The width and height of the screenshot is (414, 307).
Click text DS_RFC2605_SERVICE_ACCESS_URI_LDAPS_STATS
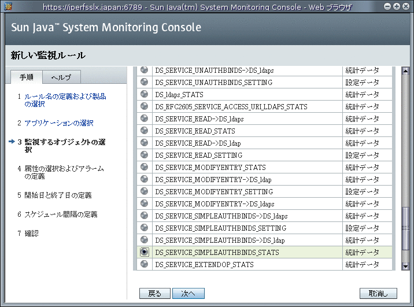[231, 106]
